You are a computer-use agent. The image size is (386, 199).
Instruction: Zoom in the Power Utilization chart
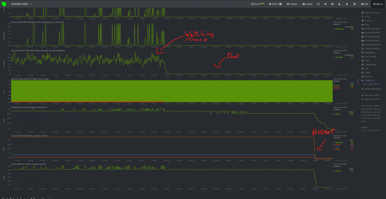point(345,189)
